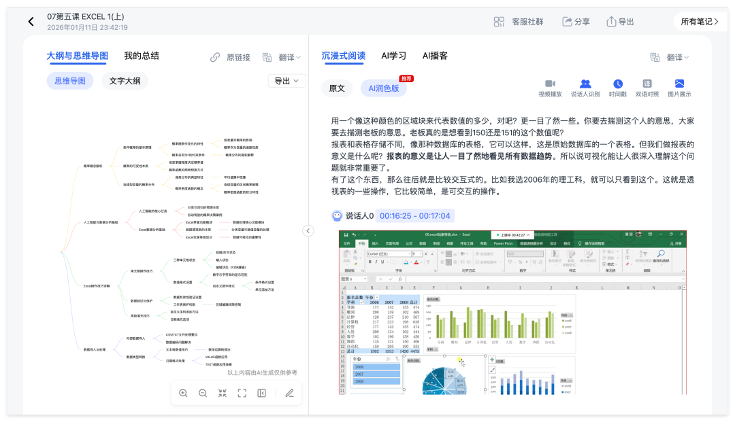Switch to the AI学习 tab
Image resolution: width=735 pixels, height=422 pixels.
click(394, 56)
